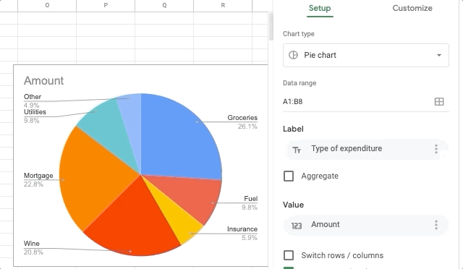
Task: Click the Chart type dropdown arrow
Action: click(x=439, y=55)
